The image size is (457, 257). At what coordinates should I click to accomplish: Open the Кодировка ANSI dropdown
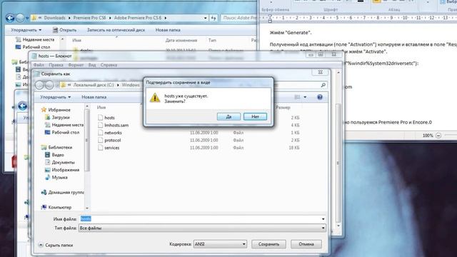[x=220, y=244]
